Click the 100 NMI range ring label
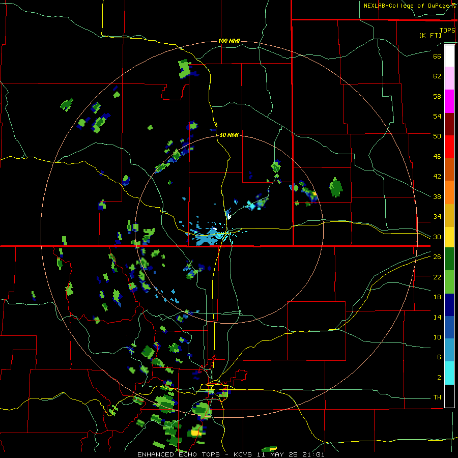458x458 pixels. pos(229,41)
